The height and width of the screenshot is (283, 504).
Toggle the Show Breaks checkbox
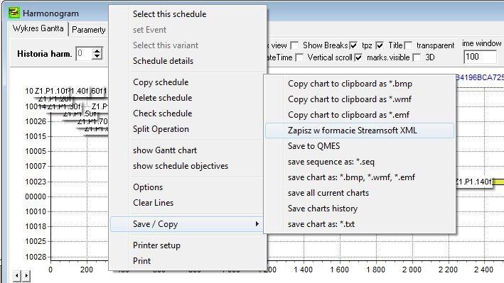click(294, 45)
